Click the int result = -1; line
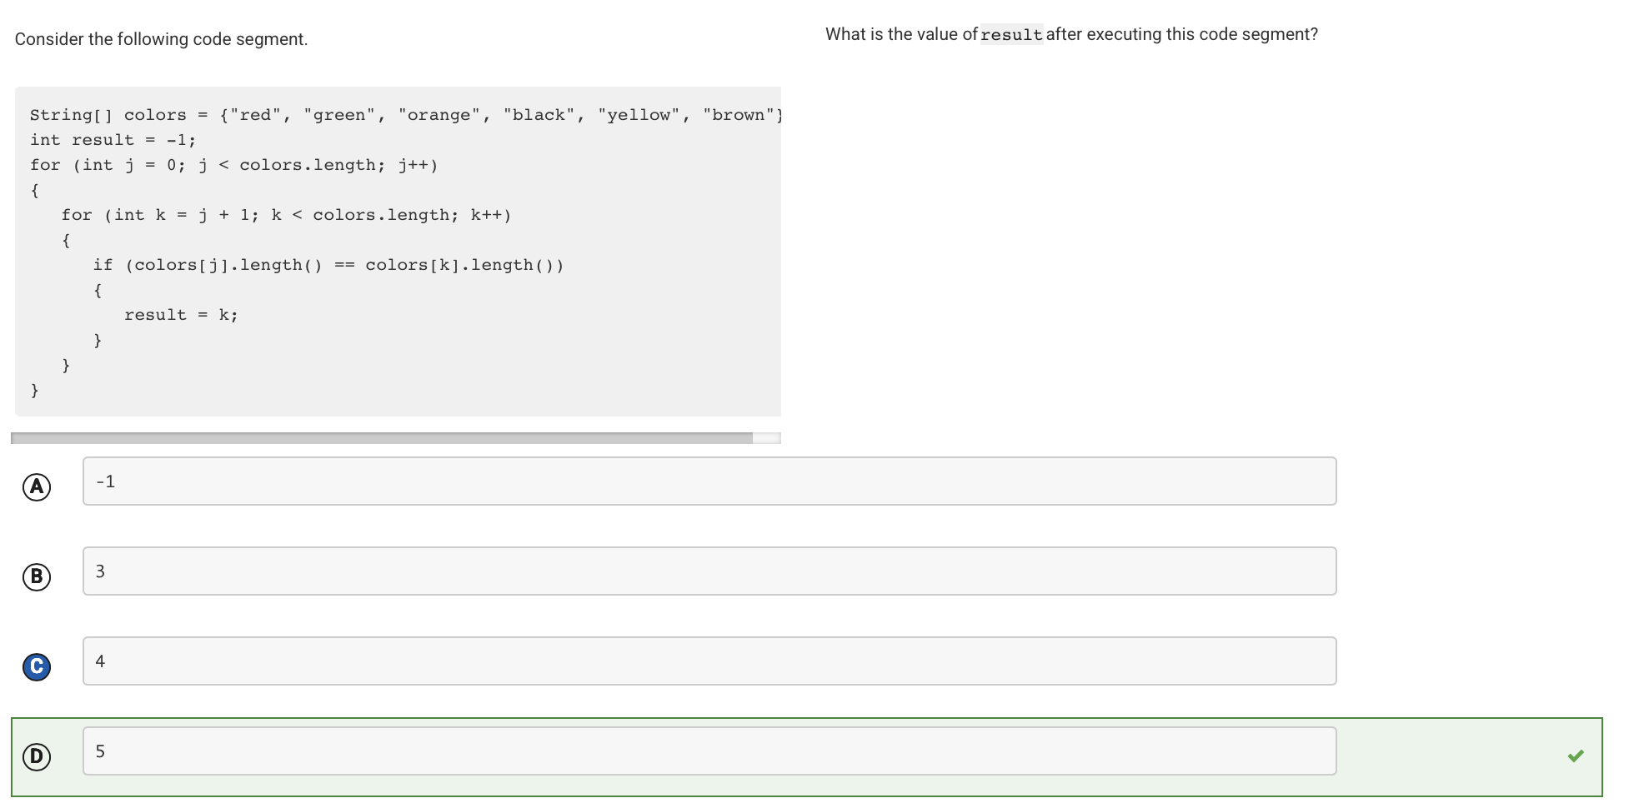 [113, 139]
